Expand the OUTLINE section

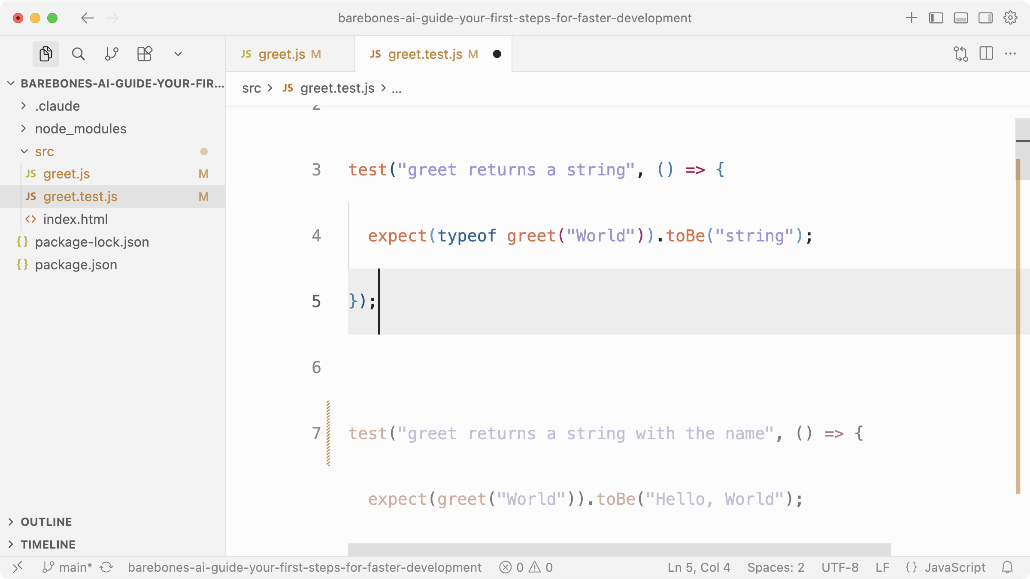pos(46,522)
